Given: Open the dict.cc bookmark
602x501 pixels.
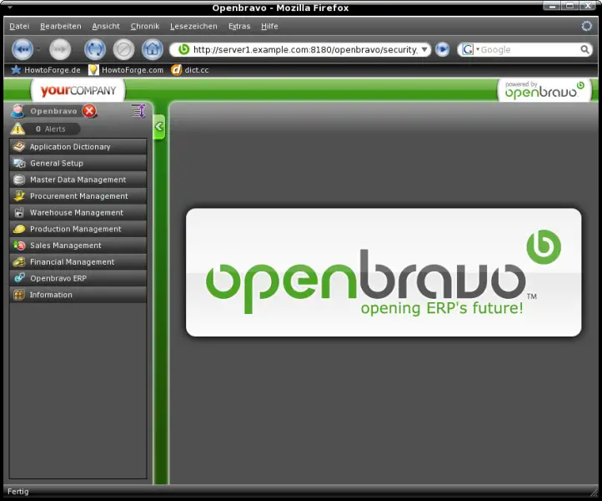Looking at the screenshot, I should point(190,70).
